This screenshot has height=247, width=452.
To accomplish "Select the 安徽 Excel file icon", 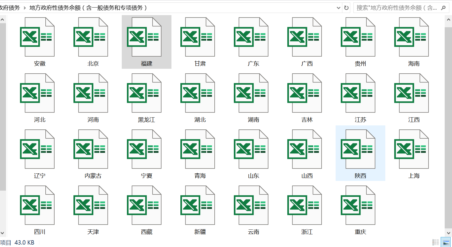I will click(x=37, y=37).
